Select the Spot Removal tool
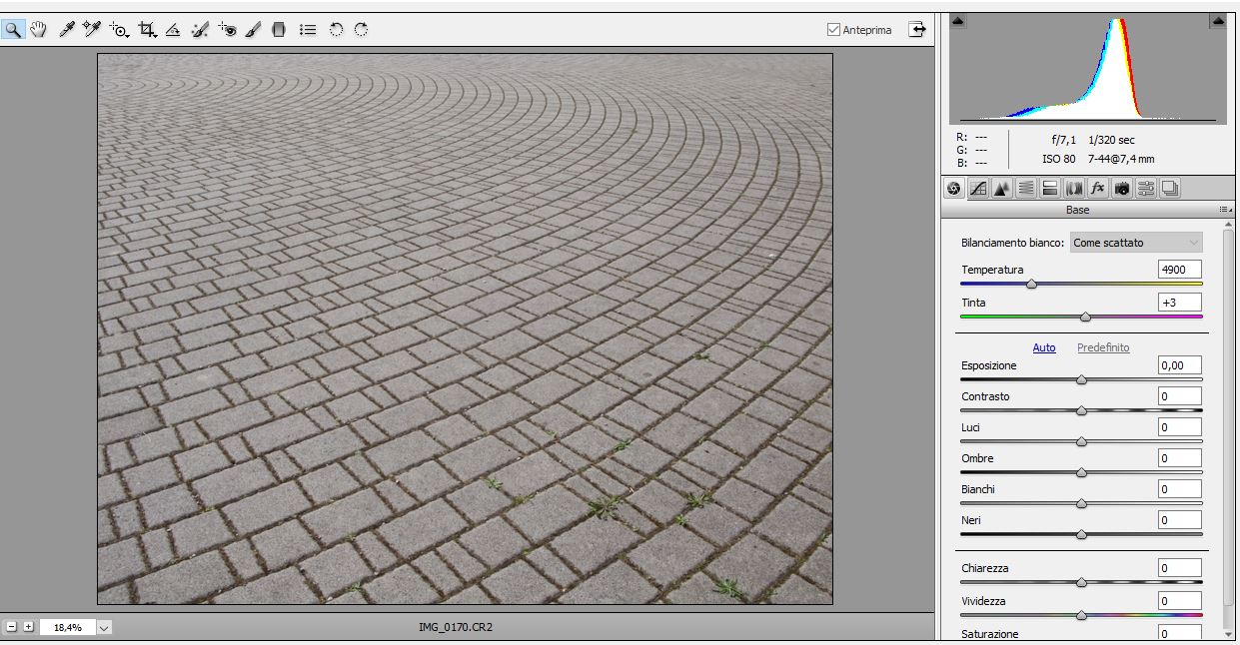This screenshot has width=1240, height=645. tap(200, 30)
